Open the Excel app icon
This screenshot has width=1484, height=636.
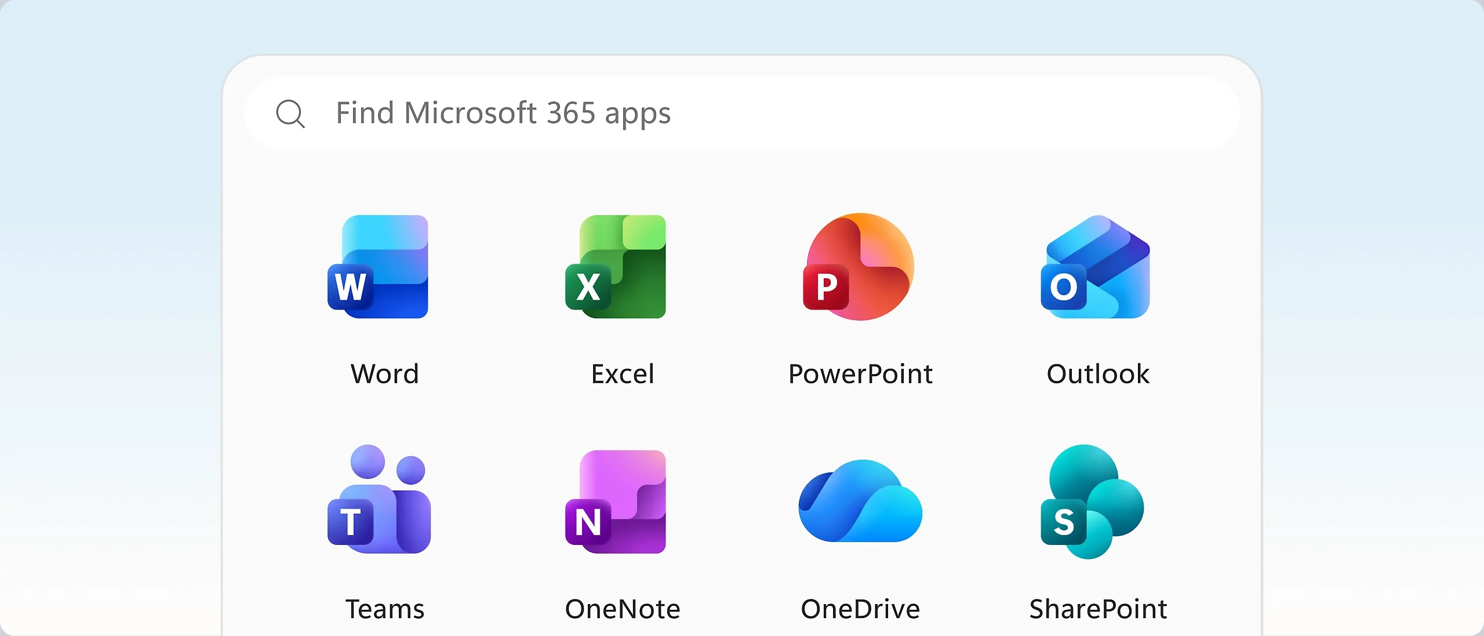click(616, 267)
